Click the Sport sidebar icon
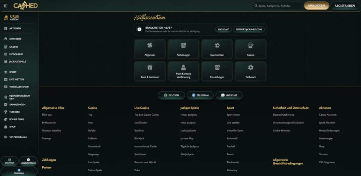Image resolution: width=361 pixels, height=176 pixels. click(x=6, y=72)
